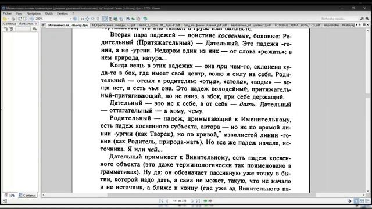Viewport: 372px width, 209px height.
Task: Activate the highlighted hand tool icon
Action: [x=105, y=19]
